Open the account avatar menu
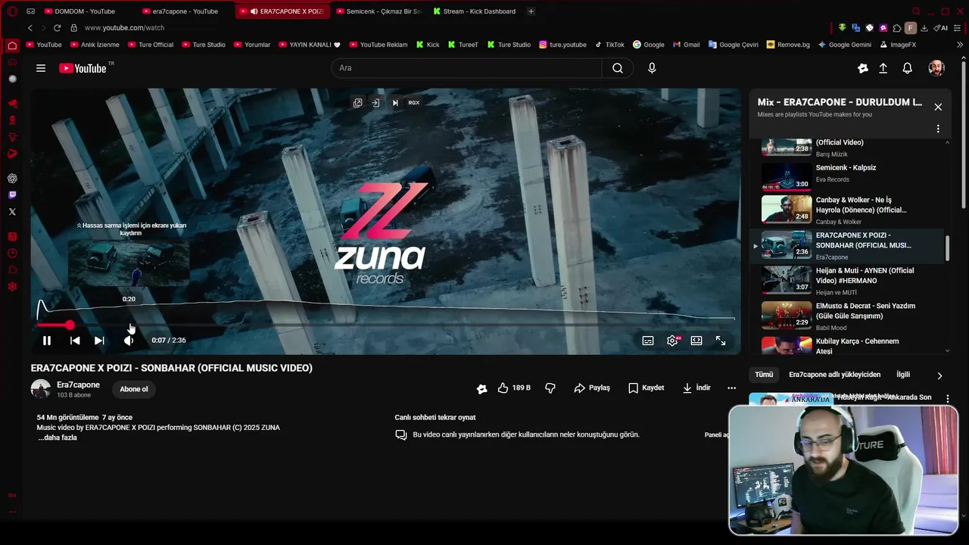Image resolution: width=969 pixels, height=545 pixels. (936, 68)
